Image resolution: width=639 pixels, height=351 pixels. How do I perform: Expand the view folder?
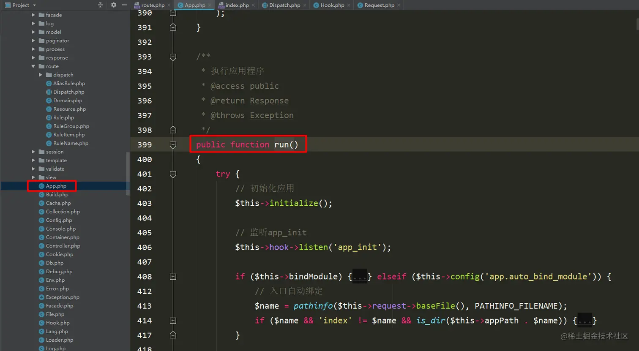[x=33, y=177]
